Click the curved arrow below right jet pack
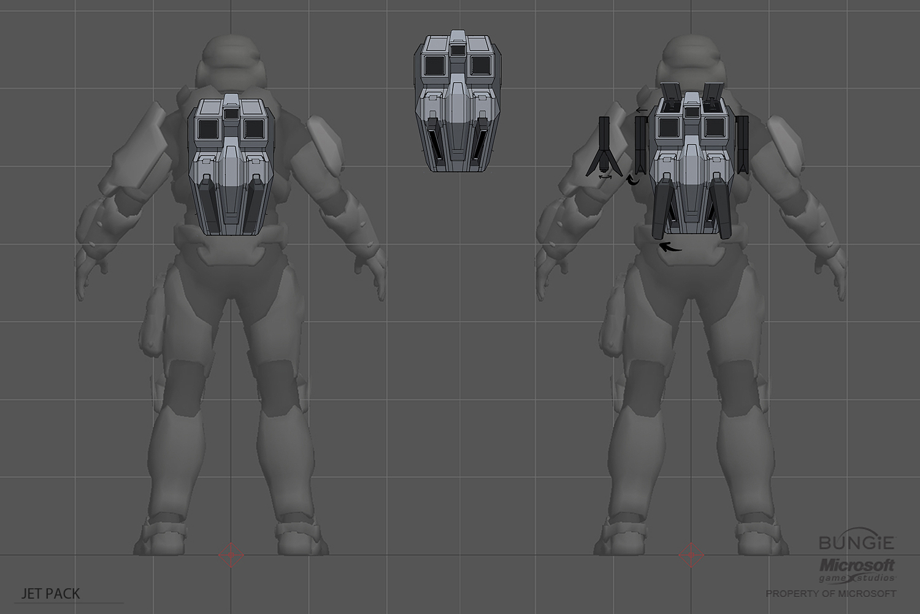The width and height of the screenshot is (920, 614). click(670, 247)
